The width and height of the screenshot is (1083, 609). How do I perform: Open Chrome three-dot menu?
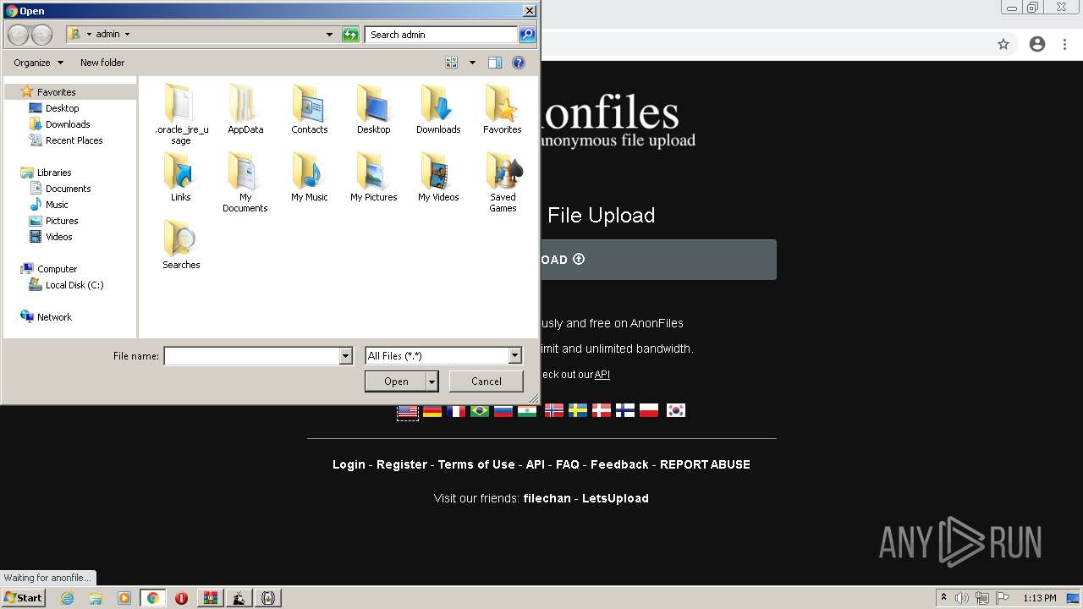[1065, 44]
